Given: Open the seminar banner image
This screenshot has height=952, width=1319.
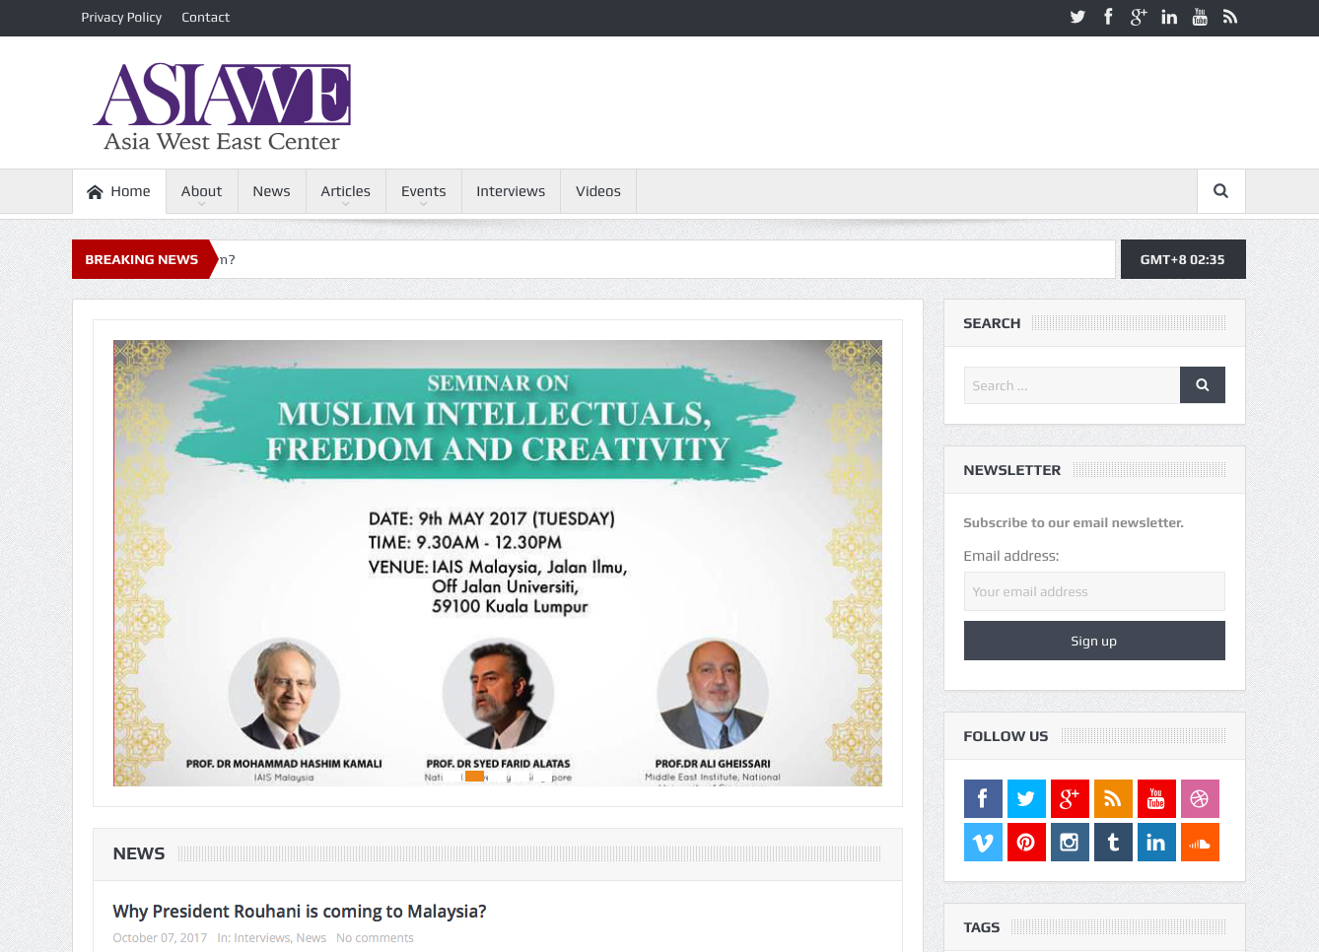Looking at the screenshot, I should (x=498, y=563).
